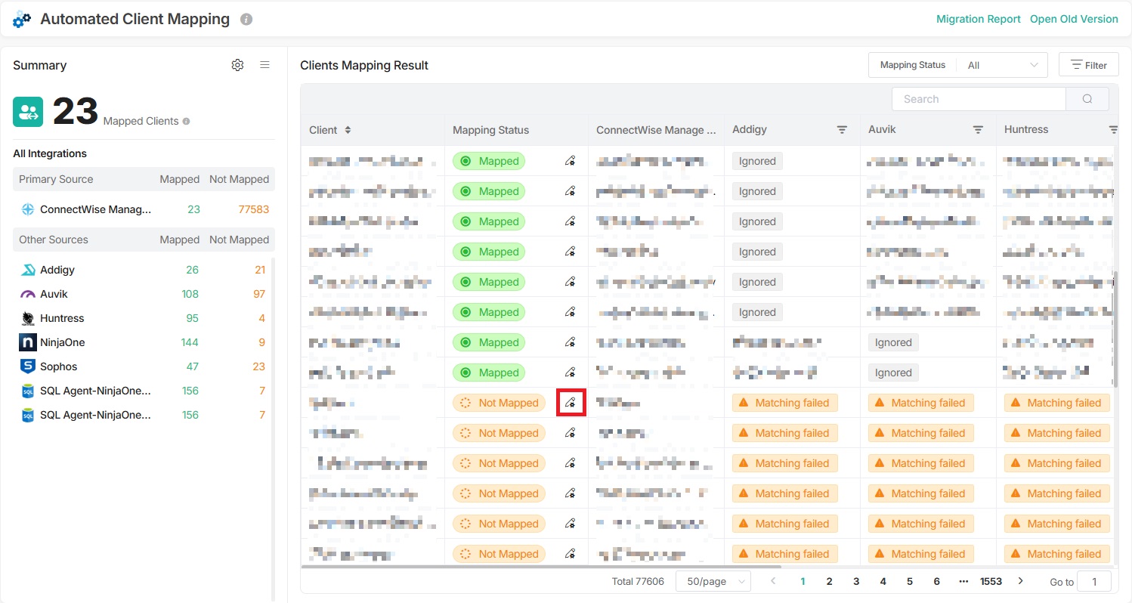
Task: Click the info icon next to Mapped Clients
Action: click(x=186, y=121)
